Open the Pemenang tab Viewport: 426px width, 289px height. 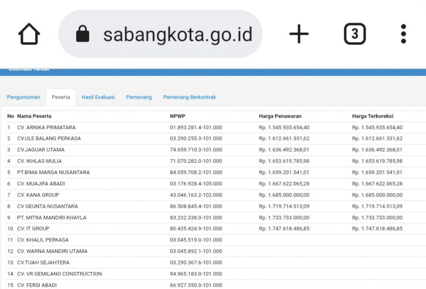[139, 97]
